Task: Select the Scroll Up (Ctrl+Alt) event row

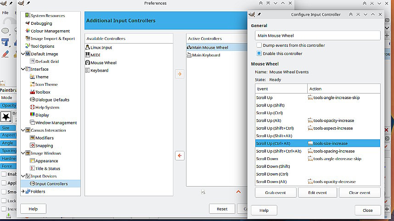Action: click(317, 144)
